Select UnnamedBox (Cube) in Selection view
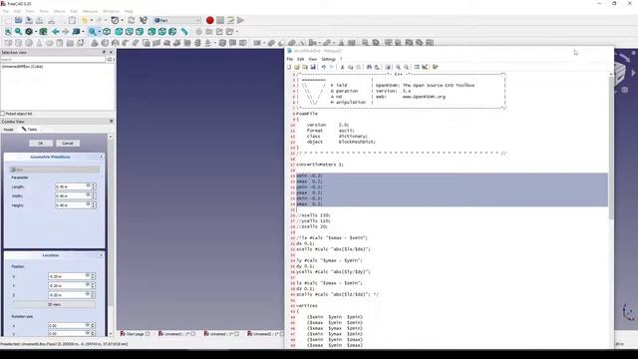 pyautogui.click(x=22, y=67)
